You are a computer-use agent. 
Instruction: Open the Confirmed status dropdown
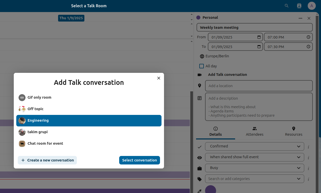coord(254,146)
